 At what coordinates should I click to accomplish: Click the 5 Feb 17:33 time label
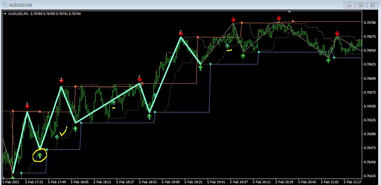[34, 182]
